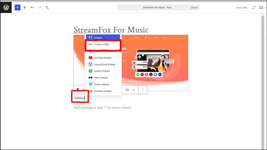Screen dimensions: 267x150
Task: Click the paragraph block type icon
Action: click(x=78, y=89)
